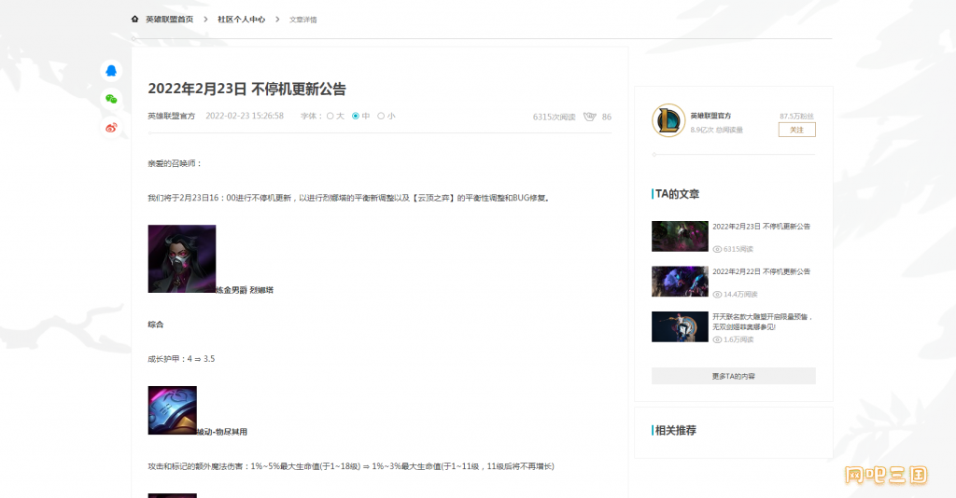The image size is (956, 498).
Task: Click thumbnail of the 2月23日 update article
Action: [680, 236]
